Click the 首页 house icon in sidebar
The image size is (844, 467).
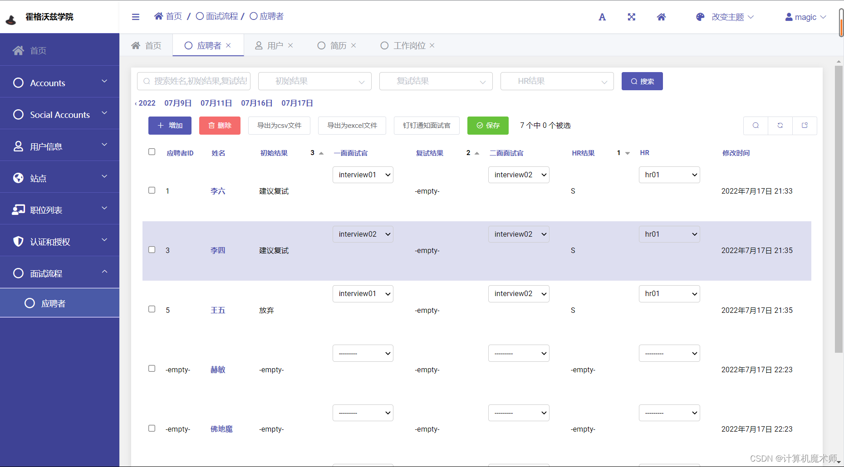pyautogui.click(x=18, y=50)
